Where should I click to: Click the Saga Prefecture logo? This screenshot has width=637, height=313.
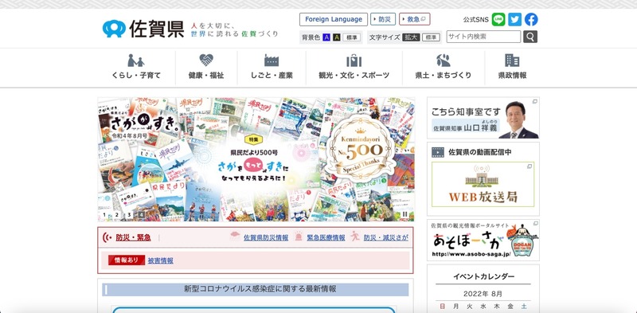click(x=143, y=29)
